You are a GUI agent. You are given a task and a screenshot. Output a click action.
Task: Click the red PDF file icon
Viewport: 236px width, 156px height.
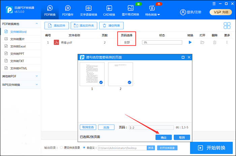tap(56, 42)
